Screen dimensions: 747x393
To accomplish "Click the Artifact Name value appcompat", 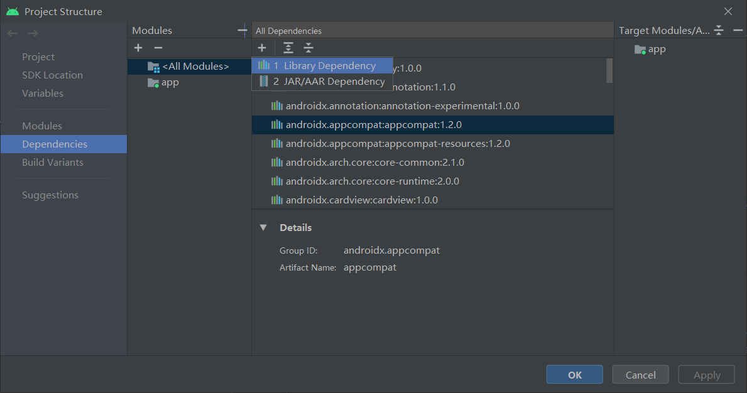I will coord(369,267).
